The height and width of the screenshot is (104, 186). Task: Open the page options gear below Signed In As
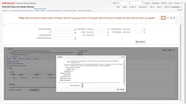pos(178,10)
